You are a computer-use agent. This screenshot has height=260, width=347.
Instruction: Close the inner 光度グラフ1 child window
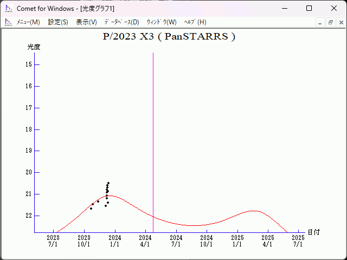[340, 22]
